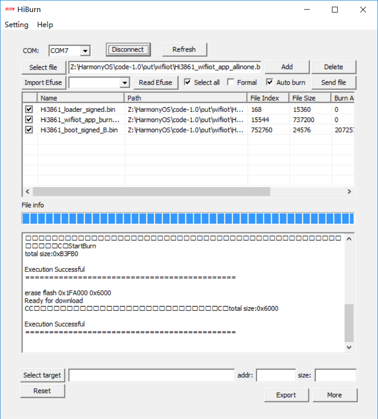
Task: Minimize the HiBurn window
Action: click(x=307, y=10)
